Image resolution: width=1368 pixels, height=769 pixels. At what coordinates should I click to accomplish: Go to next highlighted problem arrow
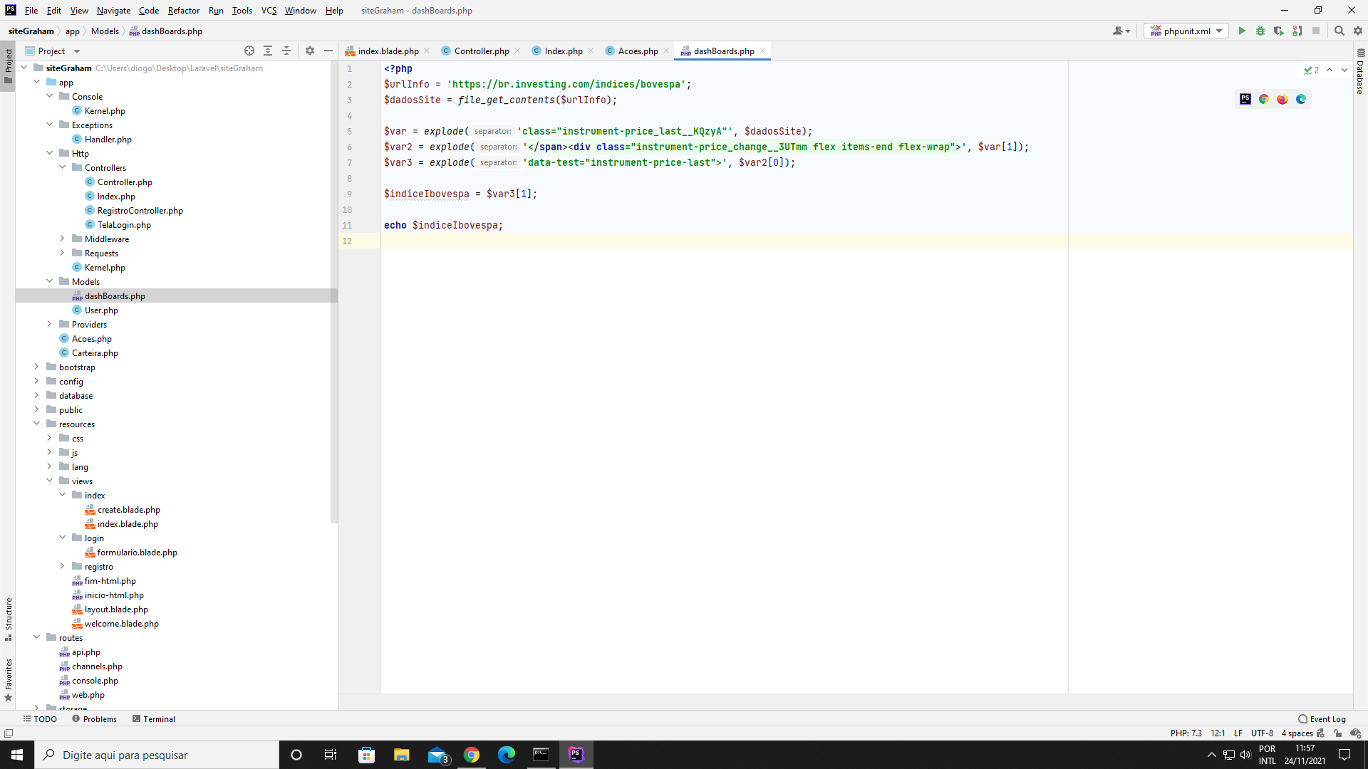pos(1344,70)
